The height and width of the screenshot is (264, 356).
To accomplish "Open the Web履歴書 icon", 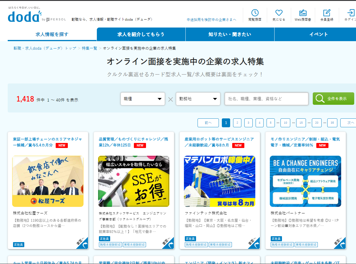I will (303, 13).
